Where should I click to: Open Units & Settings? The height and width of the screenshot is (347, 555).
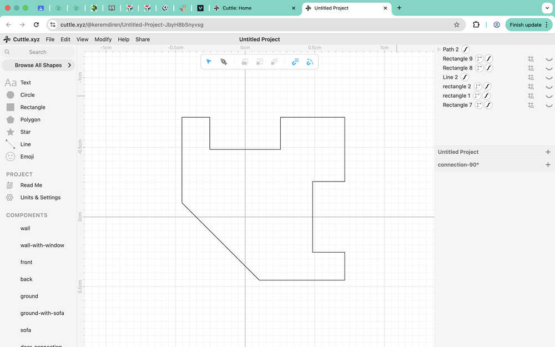pos(40,198)
